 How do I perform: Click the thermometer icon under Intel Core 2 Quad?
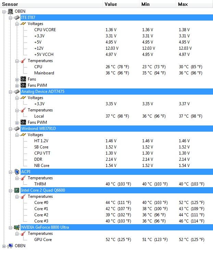(23, 196)
